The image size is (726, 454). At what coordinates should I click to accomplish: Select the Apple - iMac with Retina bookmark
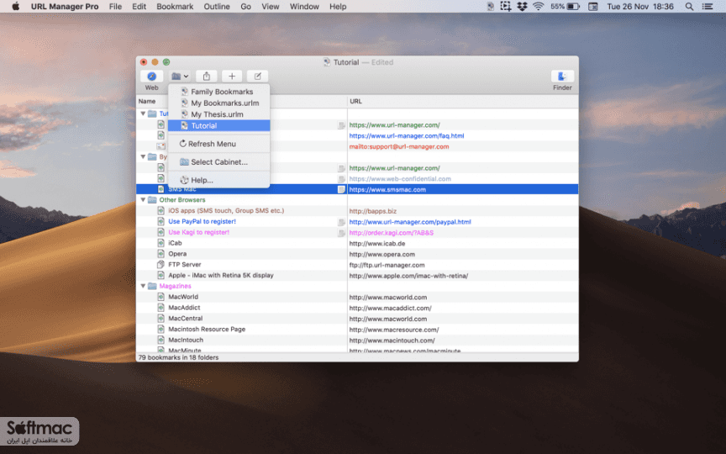click(x=221, y=275)
